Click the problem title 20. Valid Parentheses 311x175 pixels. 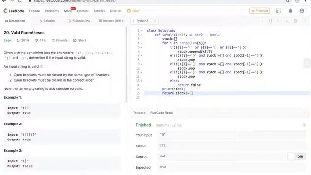[24, 33]
